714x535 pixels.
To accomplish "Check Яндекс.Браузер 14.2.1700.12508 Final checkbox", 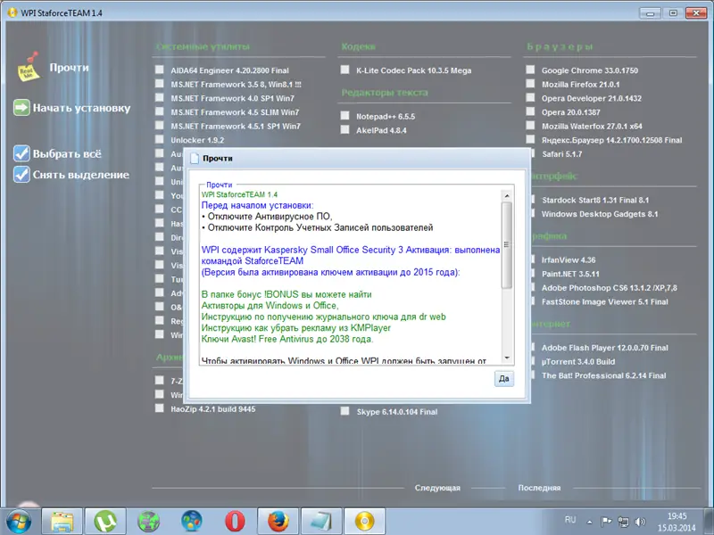I will pyautogui.click(x=530, y=139).
